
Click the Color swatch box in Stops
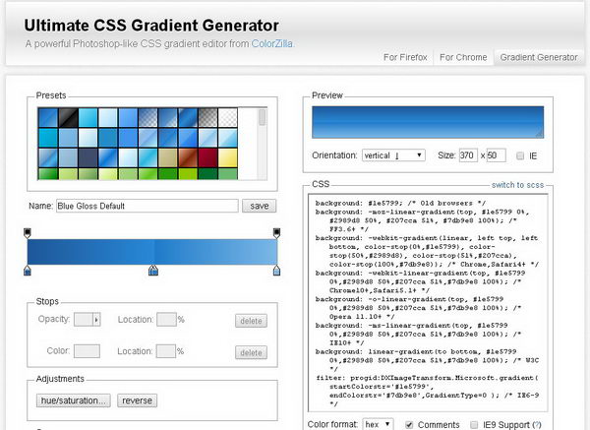coord(87,351)
